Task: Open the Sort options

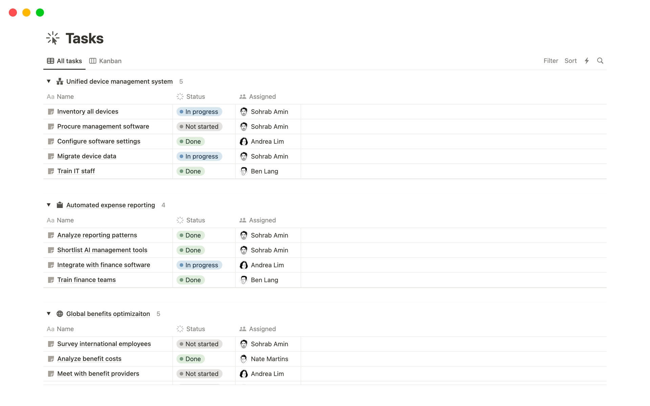Action: click(x=571, y=61)
